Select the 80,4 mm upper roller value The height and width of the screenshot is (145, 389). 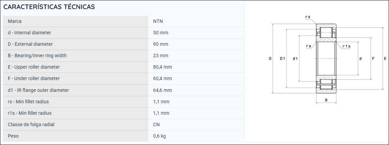click(x=162, y=67)
